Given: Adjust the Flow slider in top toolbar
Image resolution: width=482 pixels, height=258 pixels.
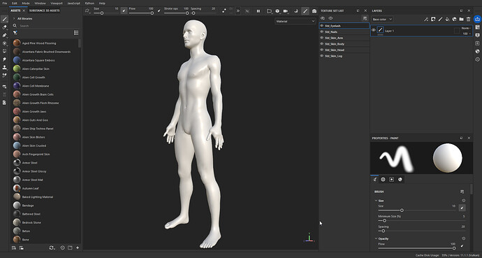Looking at the screenshot, I should point(141,13).
